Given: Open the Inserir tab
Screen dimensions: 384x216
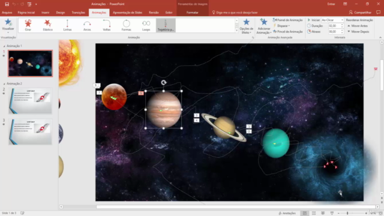Looking at the screenshot, I should (x=46, y=13).
